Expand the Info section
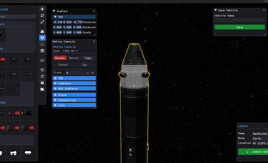The image size is (268, 163). tap(74, 105)
